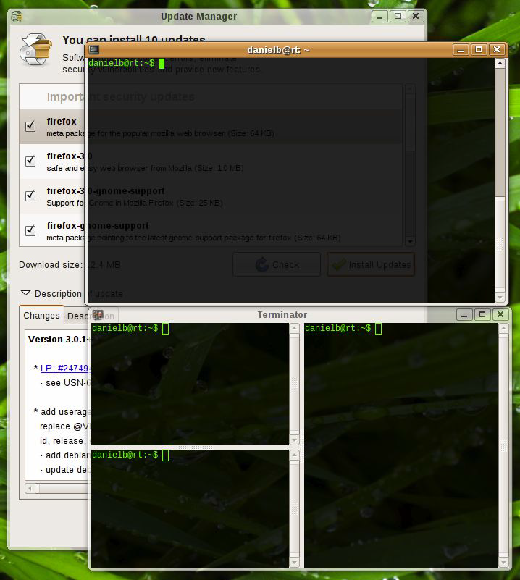Click scroll-down arrow of top-left Terminator pane
The height and width of the screenshot is (580, 520).
(294, 440)
